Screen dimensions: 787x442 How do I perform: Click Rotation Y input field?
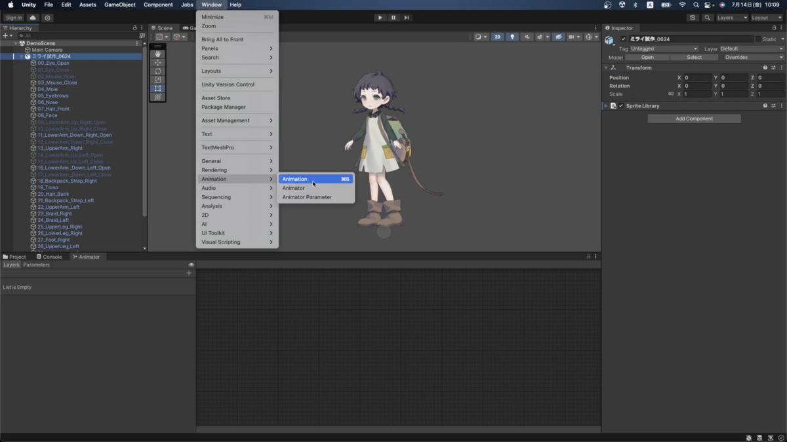734,86
